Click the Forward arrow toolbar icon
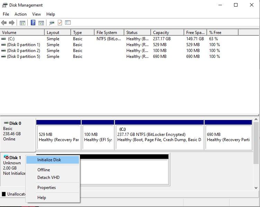The width and height of the screenshot is (260, 207). (x=12, y=23)
